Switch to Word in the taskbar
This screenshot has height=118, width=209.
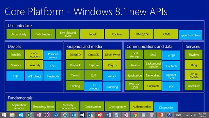tap(108, 115)
